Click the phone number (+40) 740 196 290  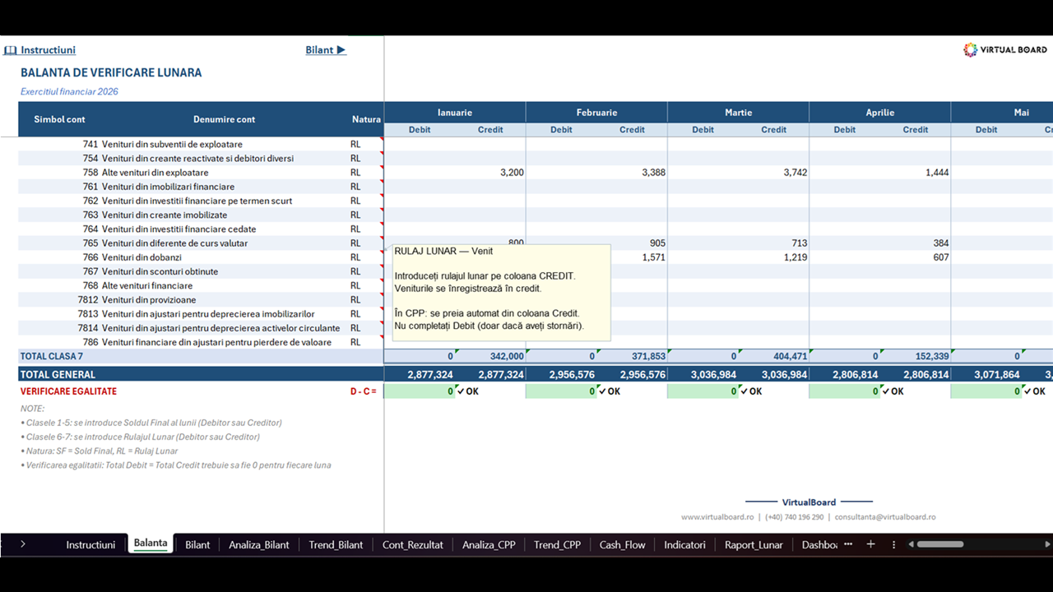[795, 517]
